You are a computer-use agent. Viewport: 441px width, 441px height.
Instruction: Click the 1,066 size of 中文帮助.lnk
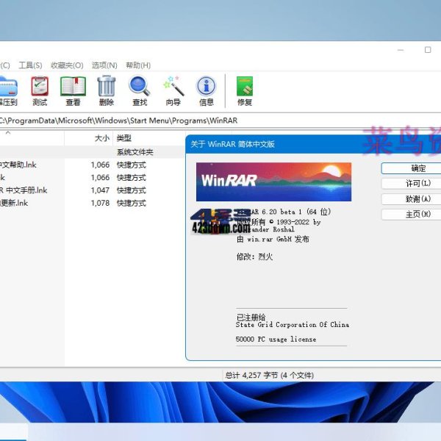100,165
